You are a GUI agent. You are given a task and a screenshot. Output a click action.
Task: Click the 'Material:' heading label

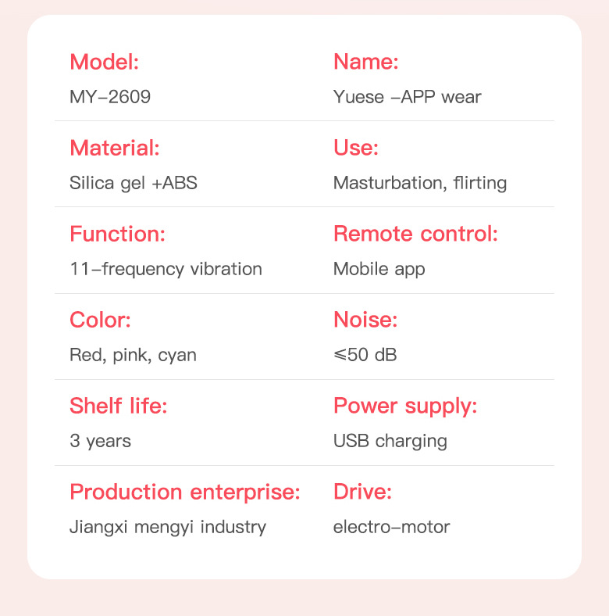pos(114,148)
